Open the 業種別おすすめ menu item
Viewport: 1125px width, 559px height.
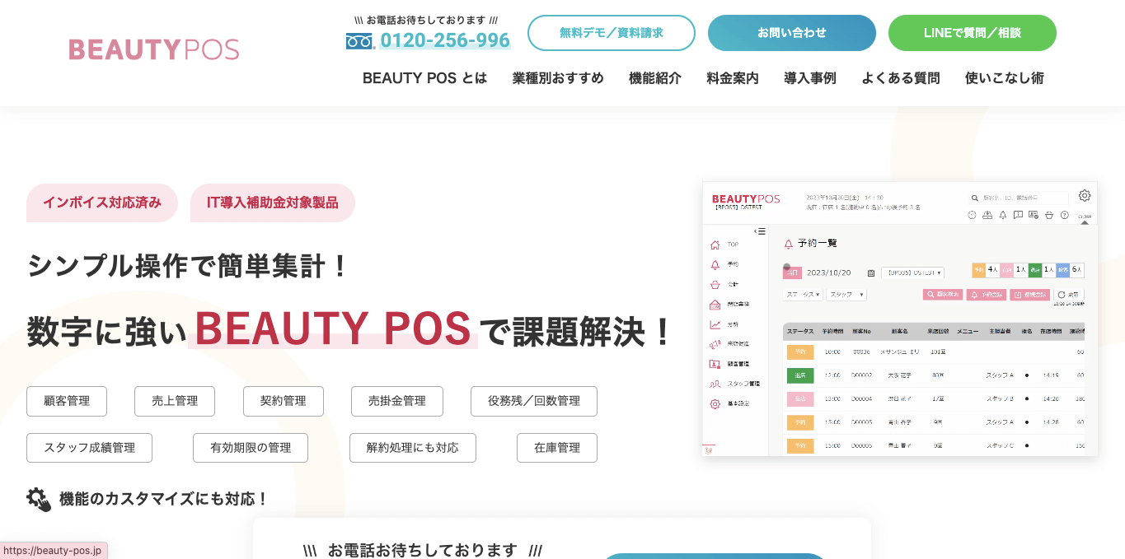point(558,78)
